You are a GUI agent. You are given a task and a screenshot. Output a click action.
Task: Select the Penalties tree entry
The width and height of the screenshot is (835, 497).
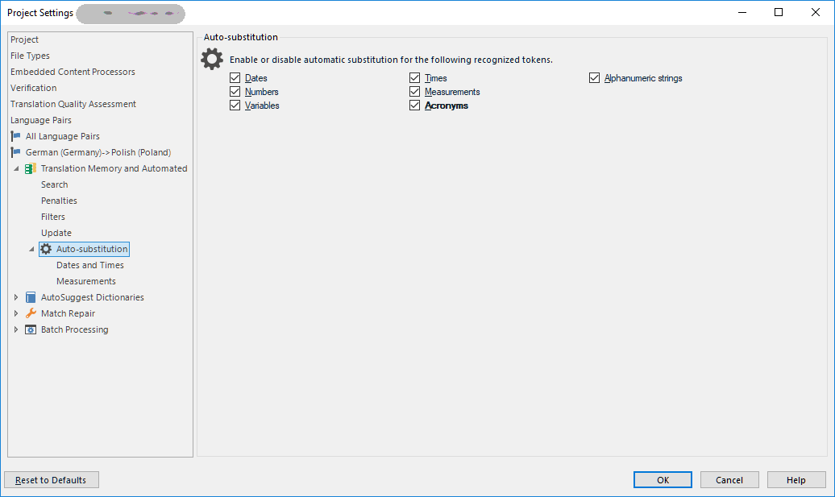pos(59,201)
